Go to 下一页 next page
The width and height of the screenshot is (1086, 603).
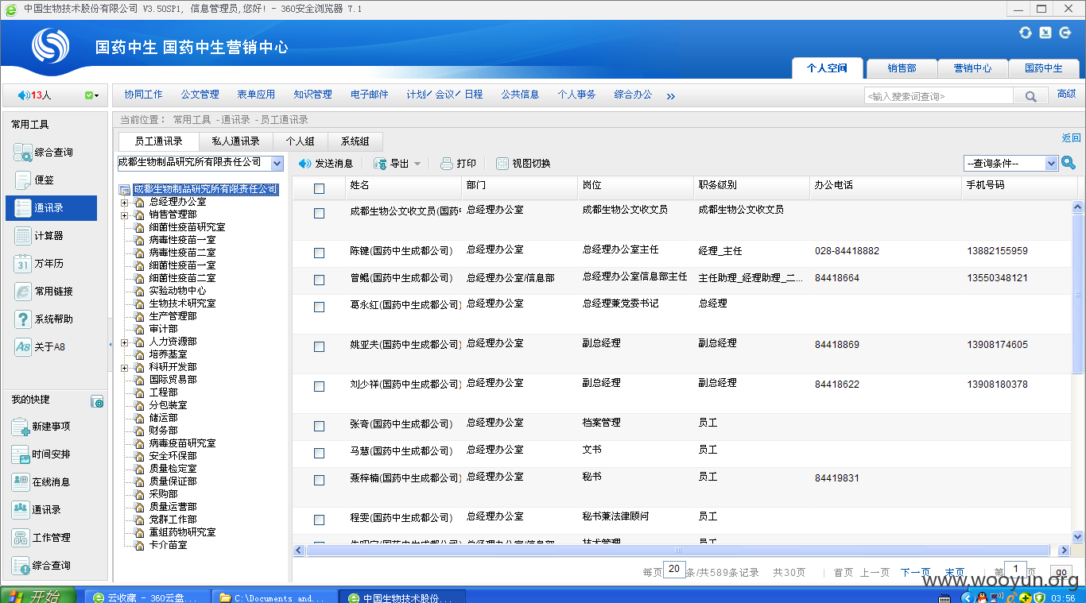tap(915, 572)
